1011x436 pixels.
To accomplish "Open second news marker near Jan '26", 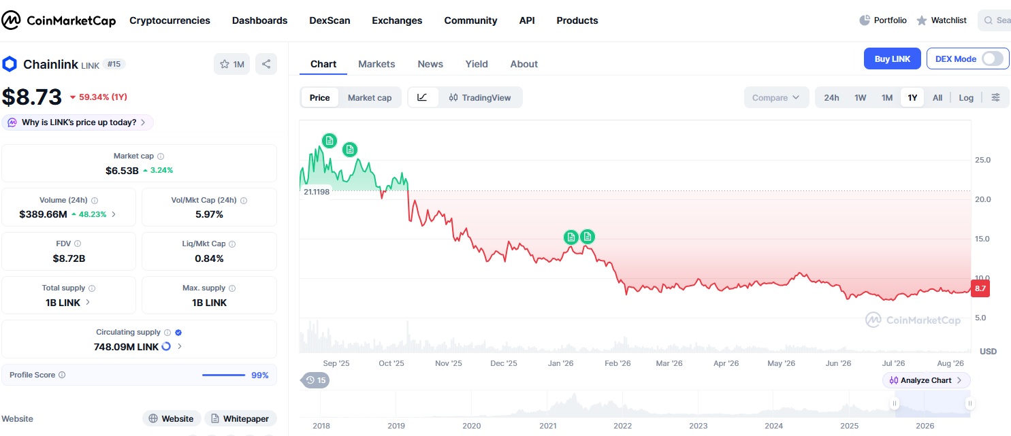I will pos(587,237).
